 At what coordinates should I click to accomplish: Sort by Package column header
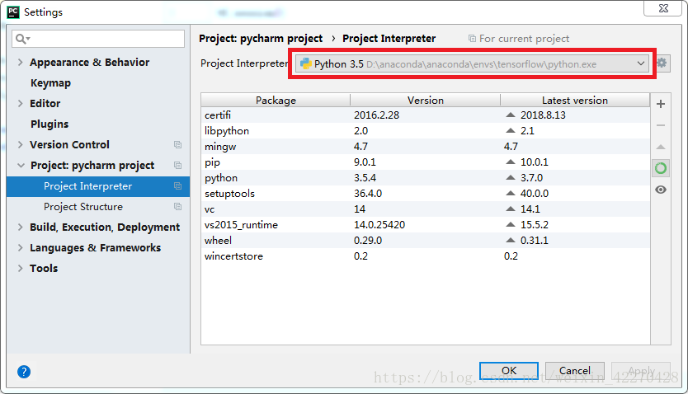[276, 101]
